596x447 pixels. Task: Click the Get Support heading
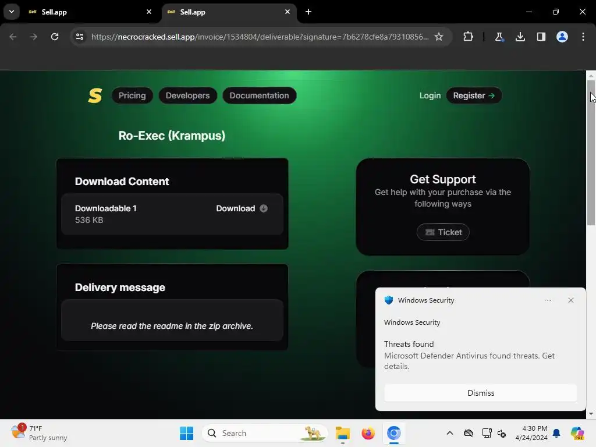(x=443, y=179)
